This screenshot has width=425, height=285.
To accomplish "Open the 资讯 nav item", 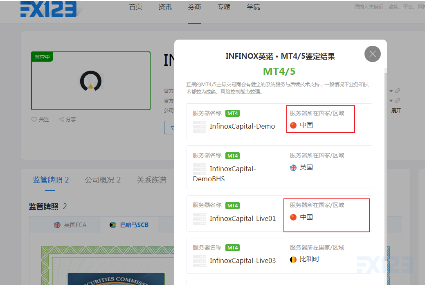I will [165, 7].
